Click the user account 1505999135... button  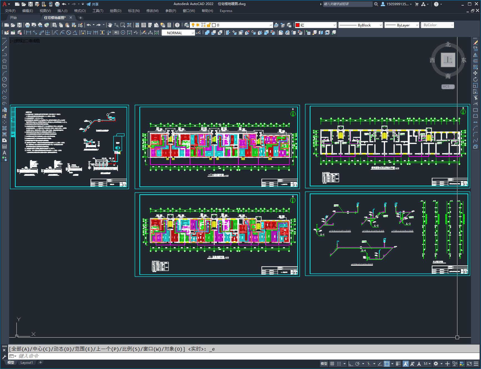pos(396,4)
